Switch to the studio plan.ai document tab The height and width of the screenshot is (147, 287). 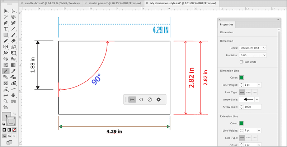pos(114,3)
